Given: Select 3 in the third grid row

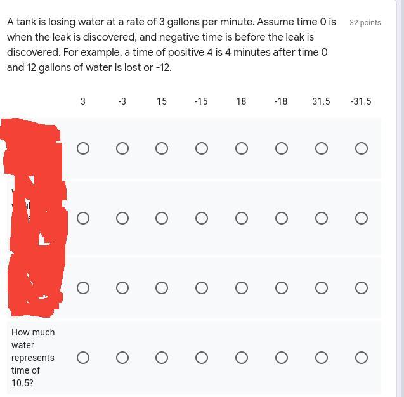Looking at the screenshot, I should click(x=83, y=288).
